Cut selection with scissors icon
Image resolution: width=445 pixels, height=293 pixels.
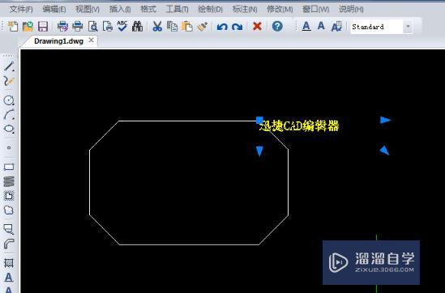click(x=157, y=27)
